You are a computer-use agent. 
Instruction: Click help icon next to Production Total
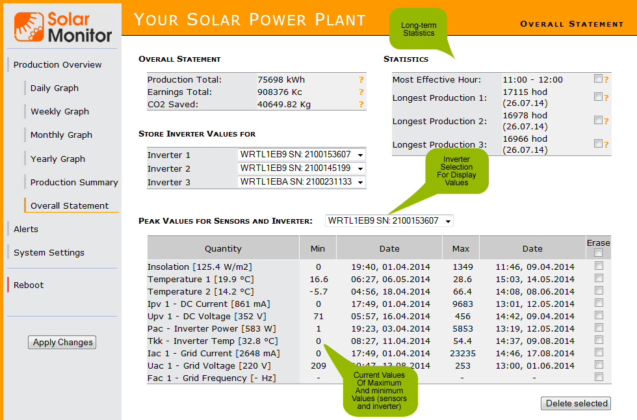[361, 80]
